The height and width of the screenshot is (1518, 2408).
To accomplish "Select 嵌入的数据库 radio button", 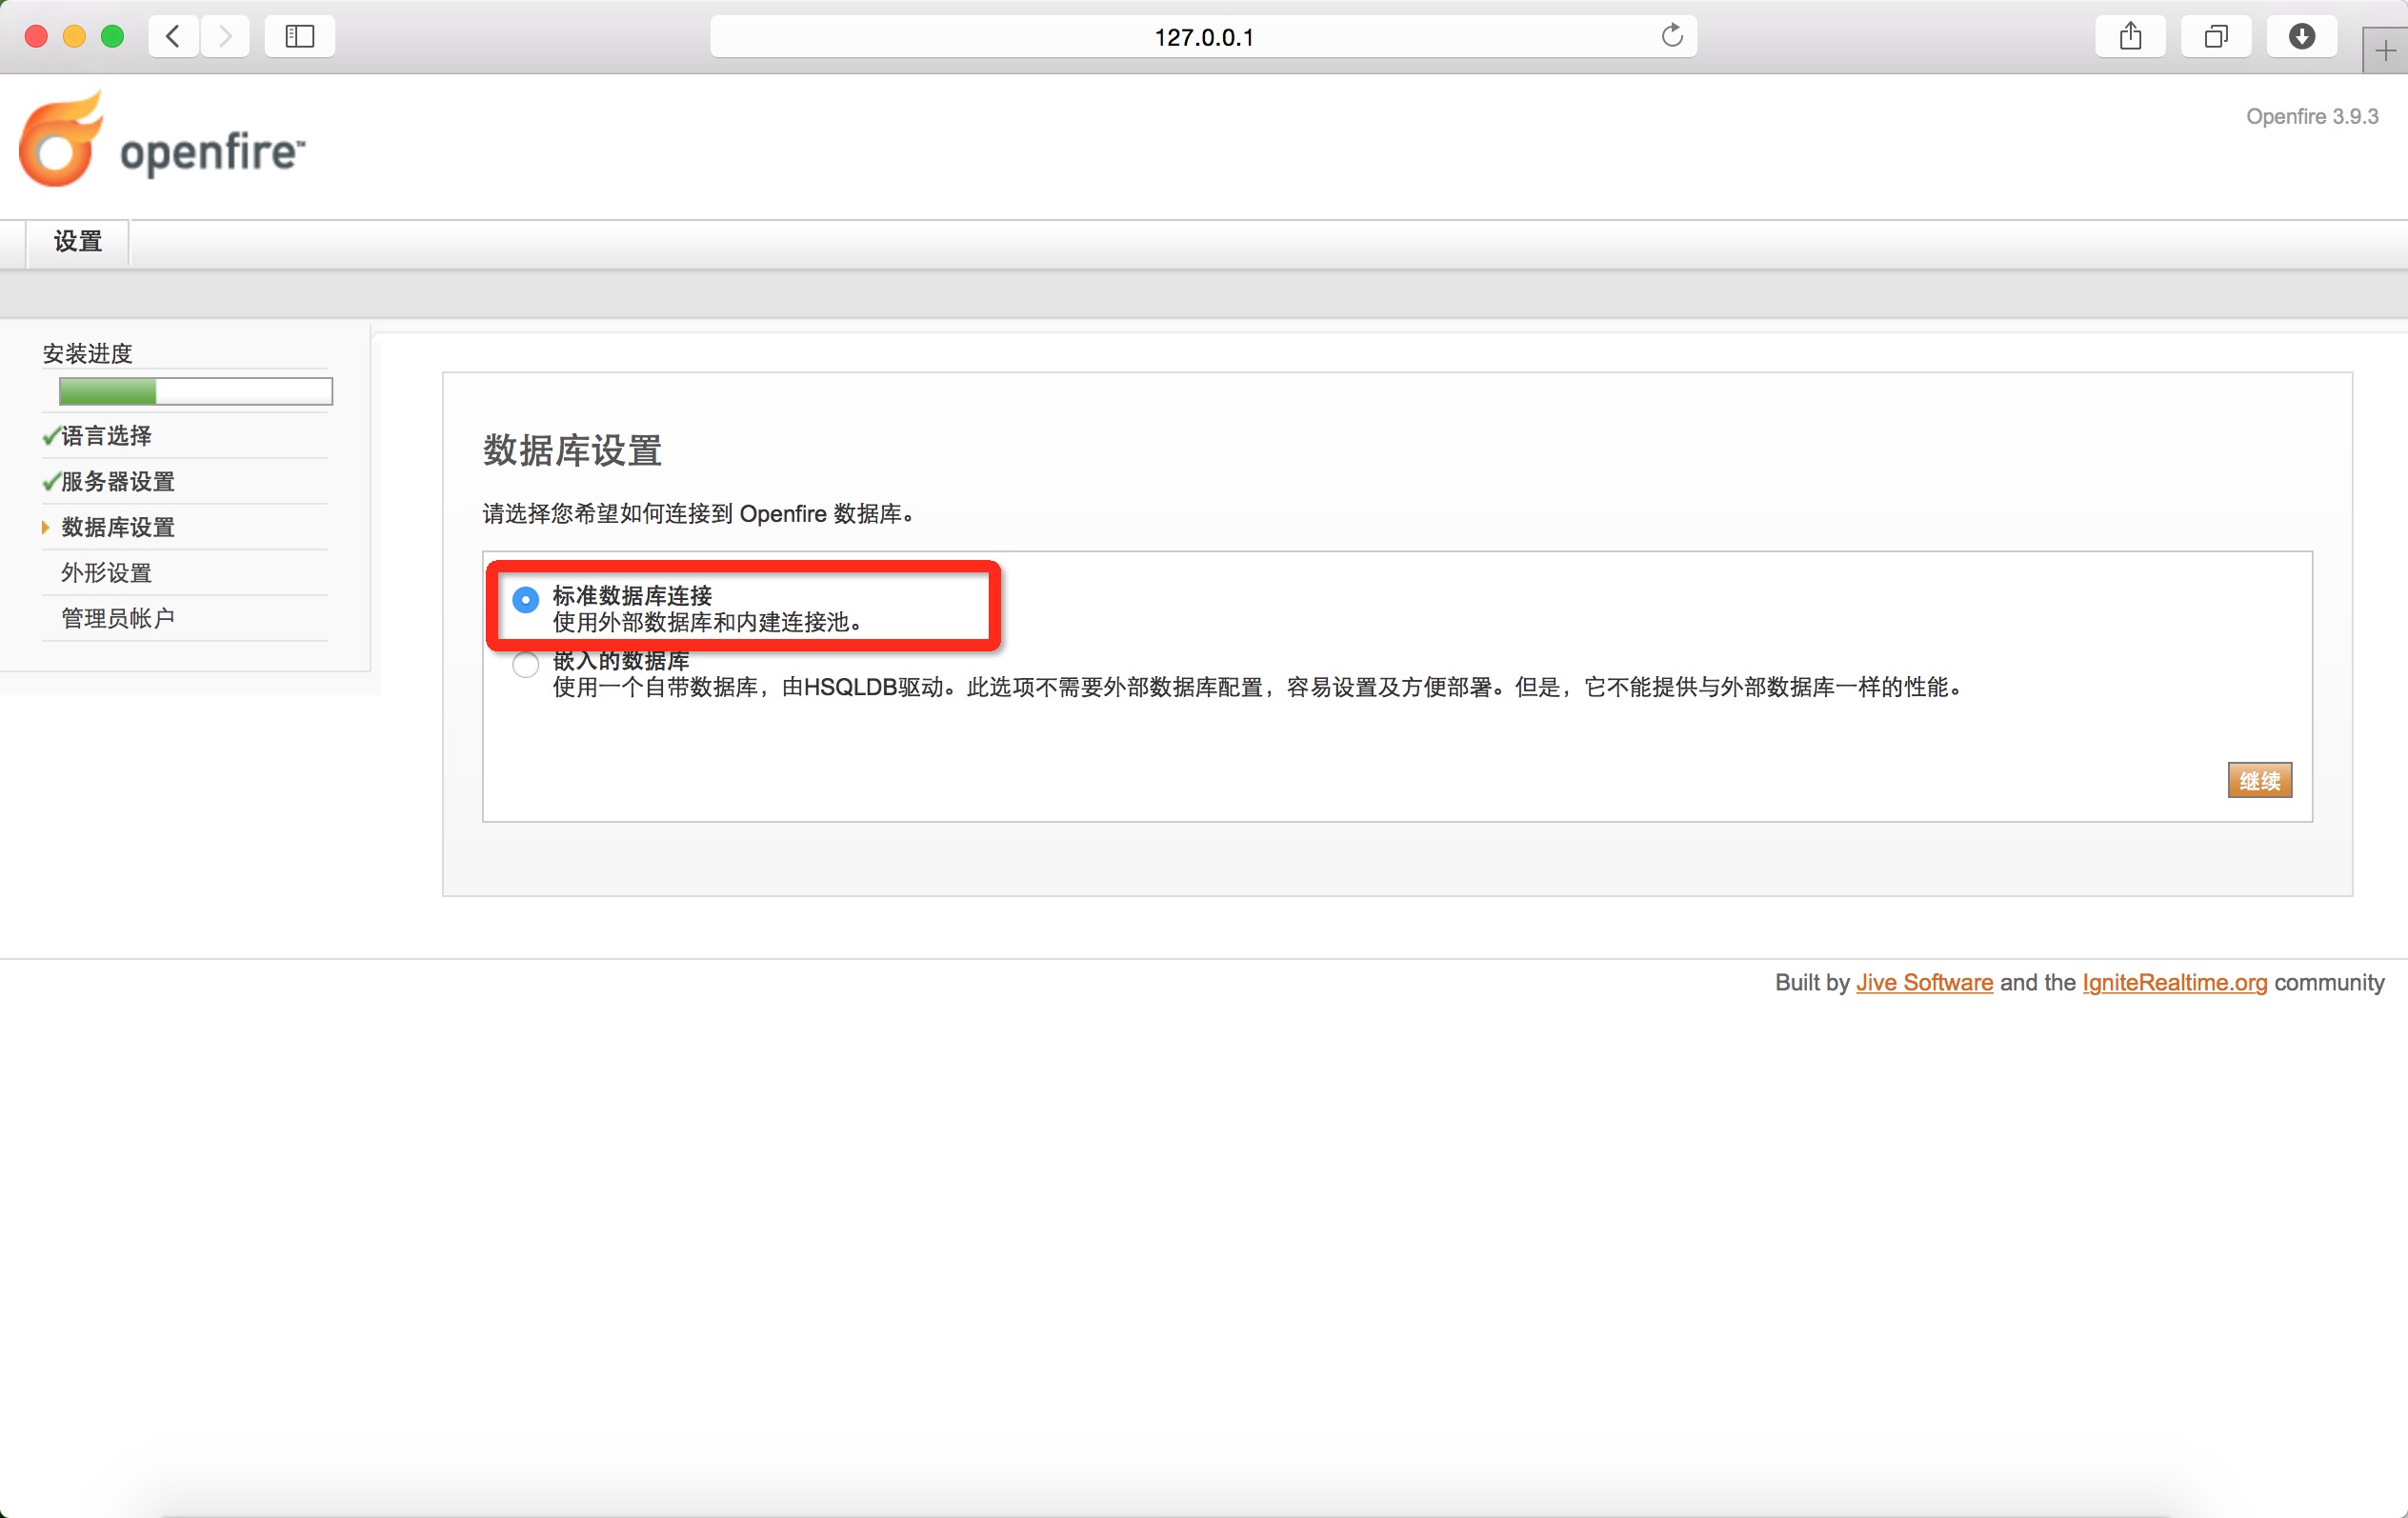I will [525, 665].
